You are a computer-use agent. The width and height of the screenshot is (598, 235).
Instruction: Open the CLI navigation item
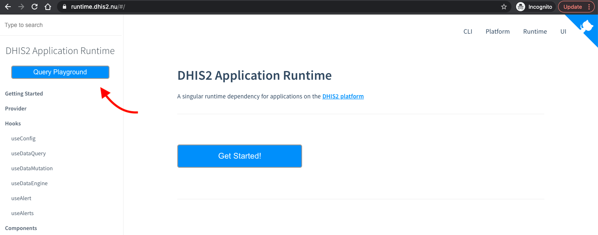468,32
